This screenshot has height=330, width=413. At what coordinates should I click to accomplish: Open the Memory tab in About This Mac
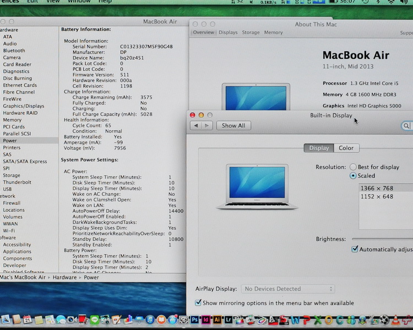click(273, 32)
